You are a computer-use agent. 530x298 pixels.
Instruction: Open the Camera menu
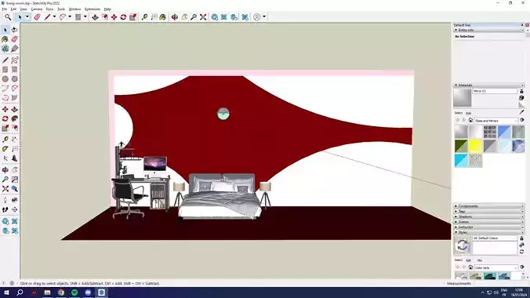coord(37,9)
